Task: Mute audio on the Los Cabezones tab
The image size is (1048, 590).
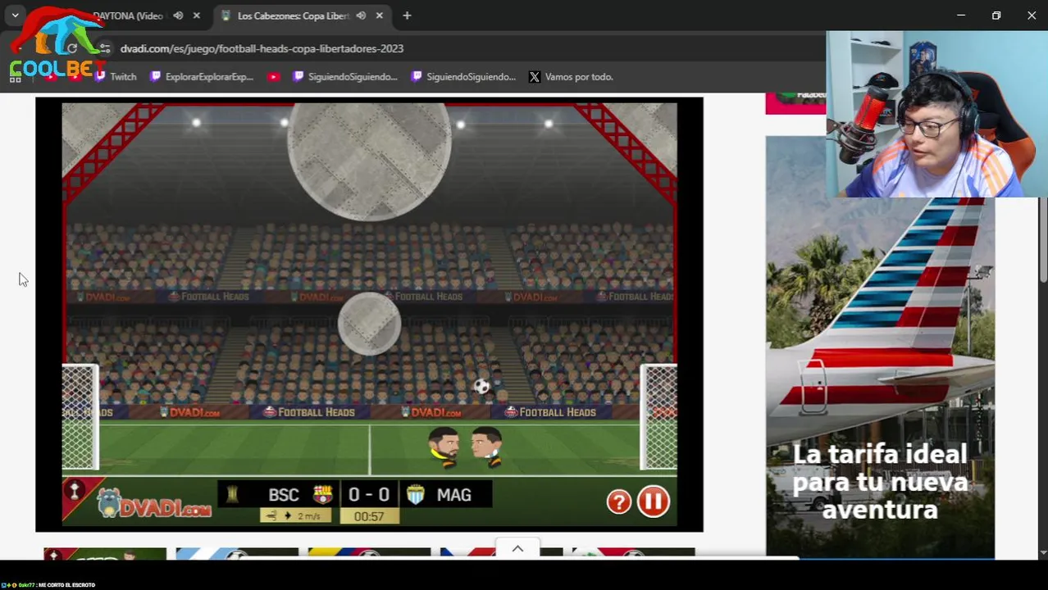Action: coord(361,16)
